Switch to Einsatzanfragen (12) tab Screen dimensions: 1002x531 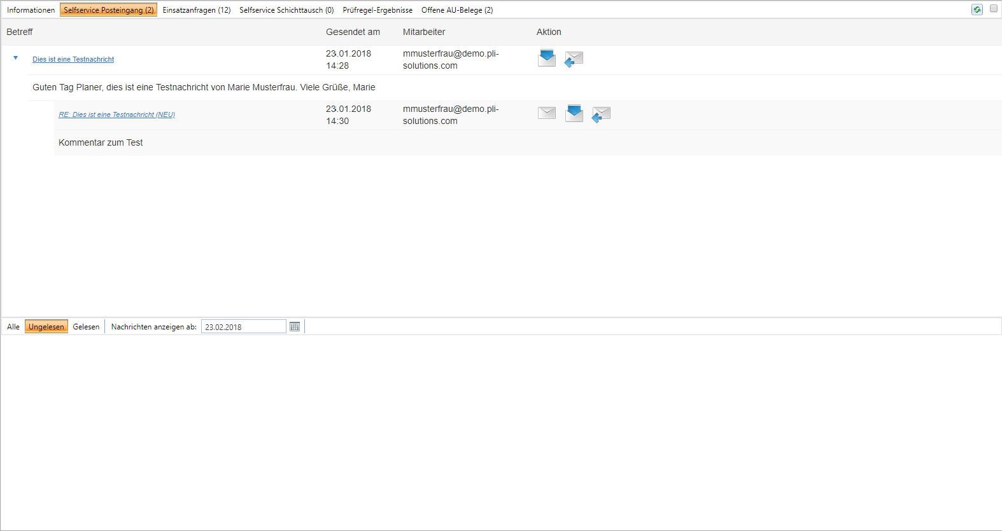click(197, 10)
